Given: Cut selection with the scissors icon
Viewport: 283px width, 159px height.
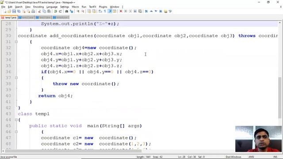Looking at the screenshot, I should (39, 11).
